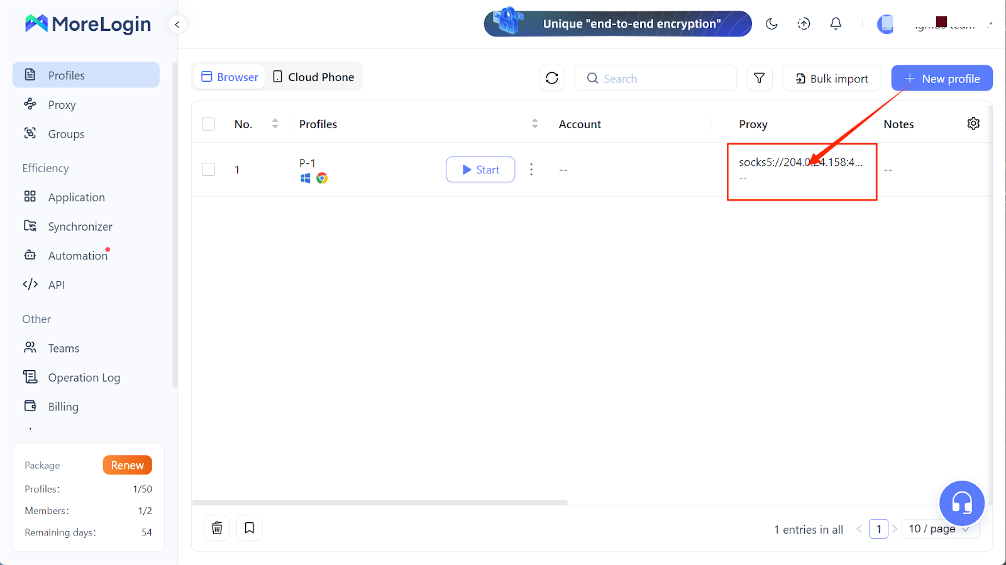Open the notifications bell
This screenshot has width=1006, height=565.
836,24
